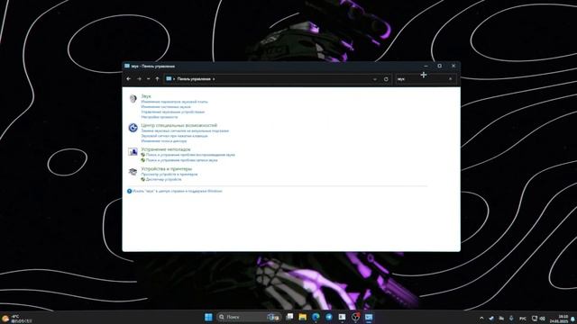Go up one folder level
The width and height of the screenshot is (577, 324).
[x=157, y=79]
